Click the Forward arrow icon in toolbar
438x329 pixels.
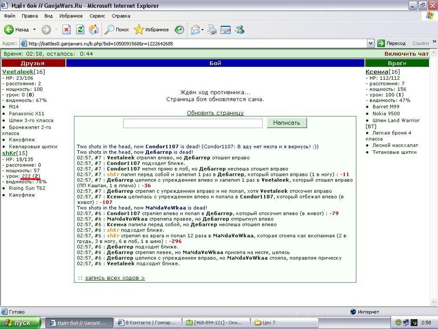(x=46, y=29)
